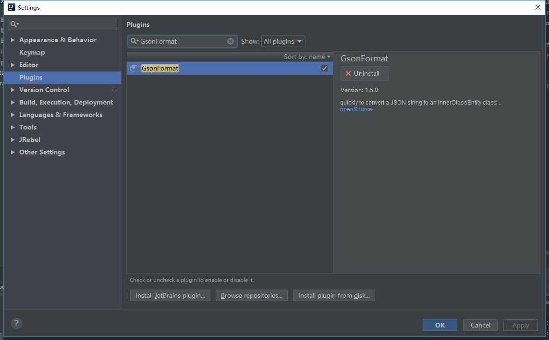
Task: Disable the GsonFormat plugin checkbox
Action: (324, 68)
